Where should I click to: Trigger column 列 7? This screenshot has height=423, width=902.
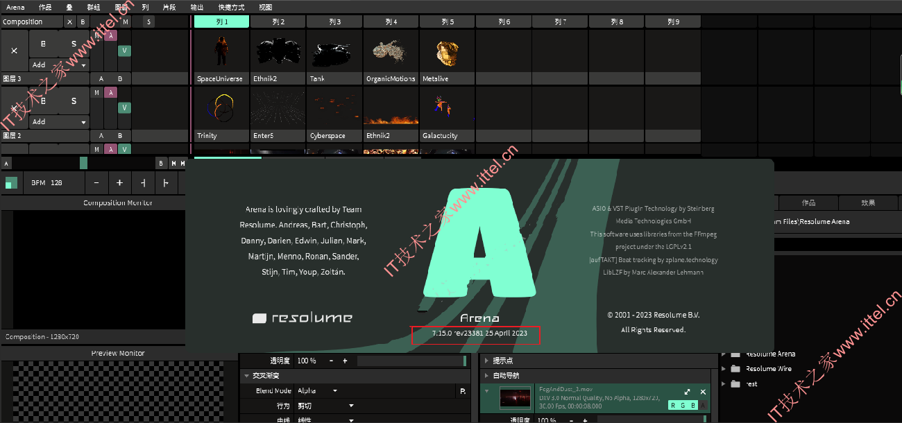[x=561, y=21]
